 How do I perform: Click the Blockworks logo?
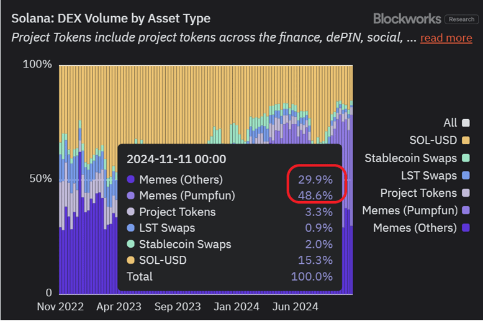pos(407,19)
